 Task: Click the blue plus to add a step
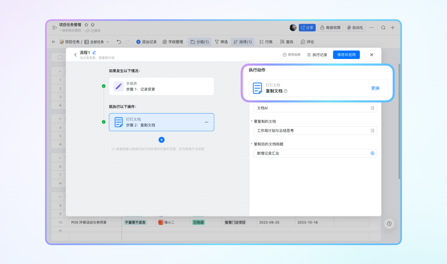161,140
